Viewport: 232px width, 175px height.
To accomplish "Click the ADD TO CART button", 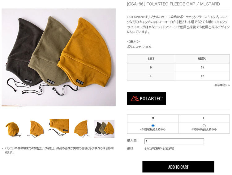I will point(178,167).
